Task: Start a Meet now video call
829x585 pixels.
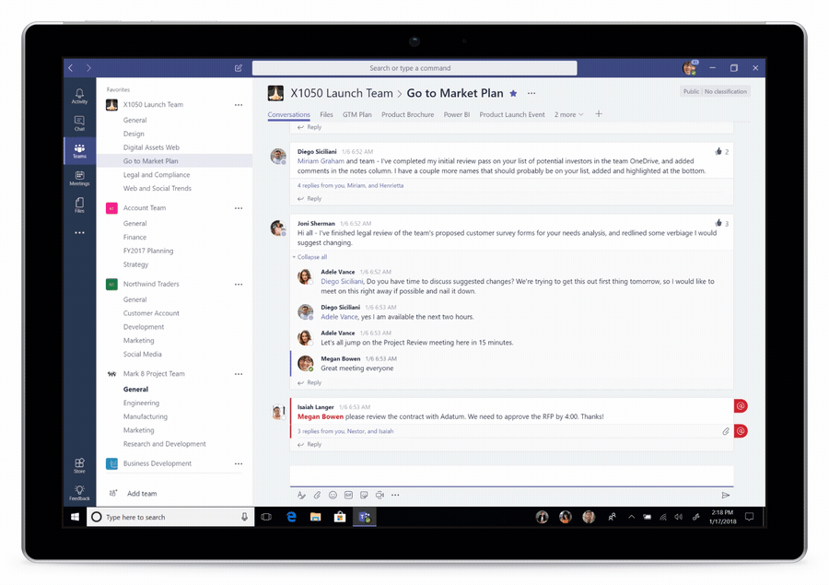Action: pos(379,495)
